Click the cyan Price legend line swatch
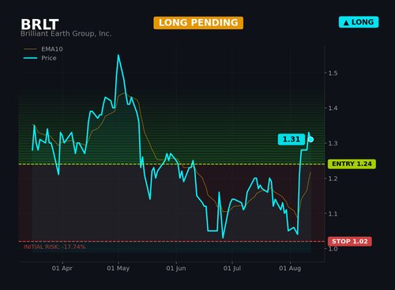This screenshot has width=395, height=290. click(30, 58)
